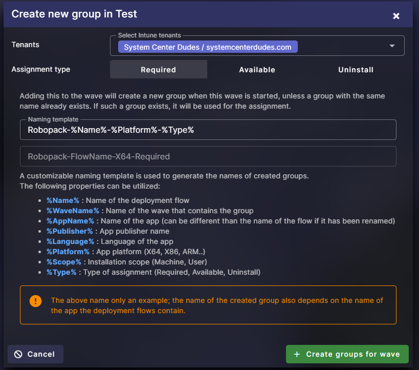Click the %Publisher% property link
Screen dimensions: 419x370
pyautogui.click(x=69, y=231)
